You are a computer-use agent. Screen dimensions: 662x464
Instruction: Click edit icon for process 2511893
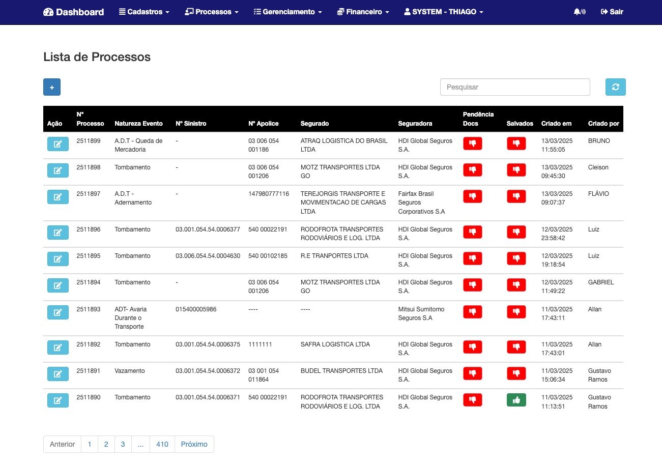(57, 312)
